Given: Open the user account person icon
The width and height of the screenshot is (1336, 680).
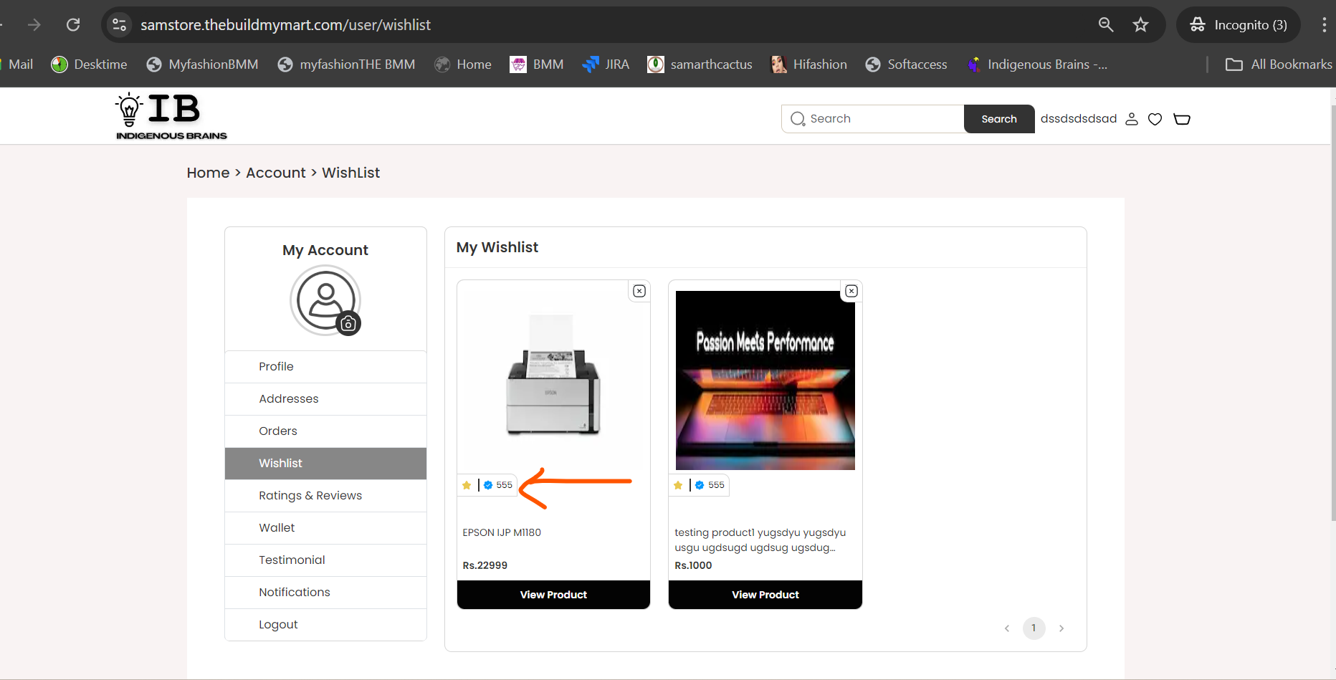Looking at the screenshot, I should [x=1132, y=119].
